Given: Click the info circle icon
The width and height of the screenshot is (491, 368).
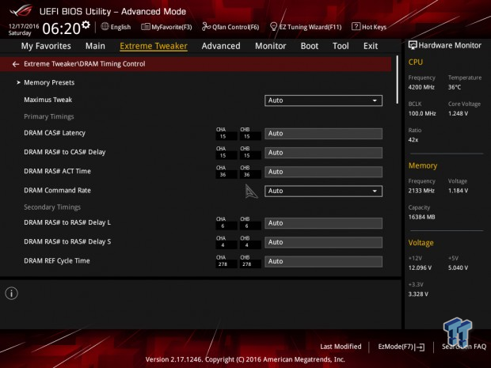Looking at the screenshot, I should click(x=12, y=294).
